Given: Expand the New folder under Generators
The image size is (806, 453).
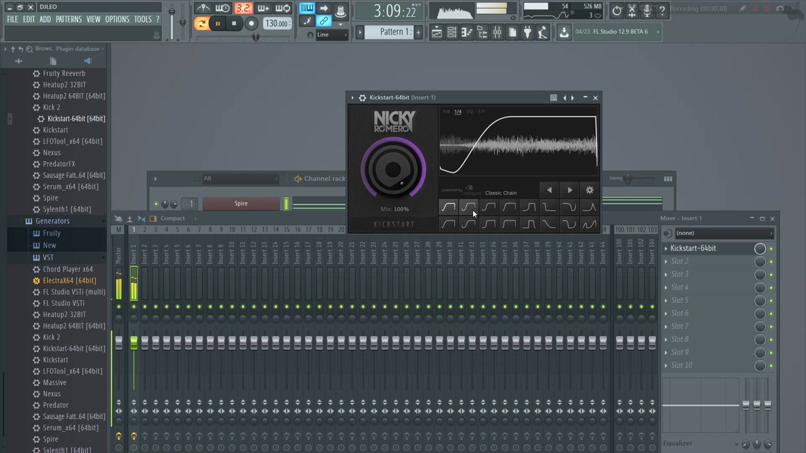Looking at the screenshot, I should click(49, 245).
